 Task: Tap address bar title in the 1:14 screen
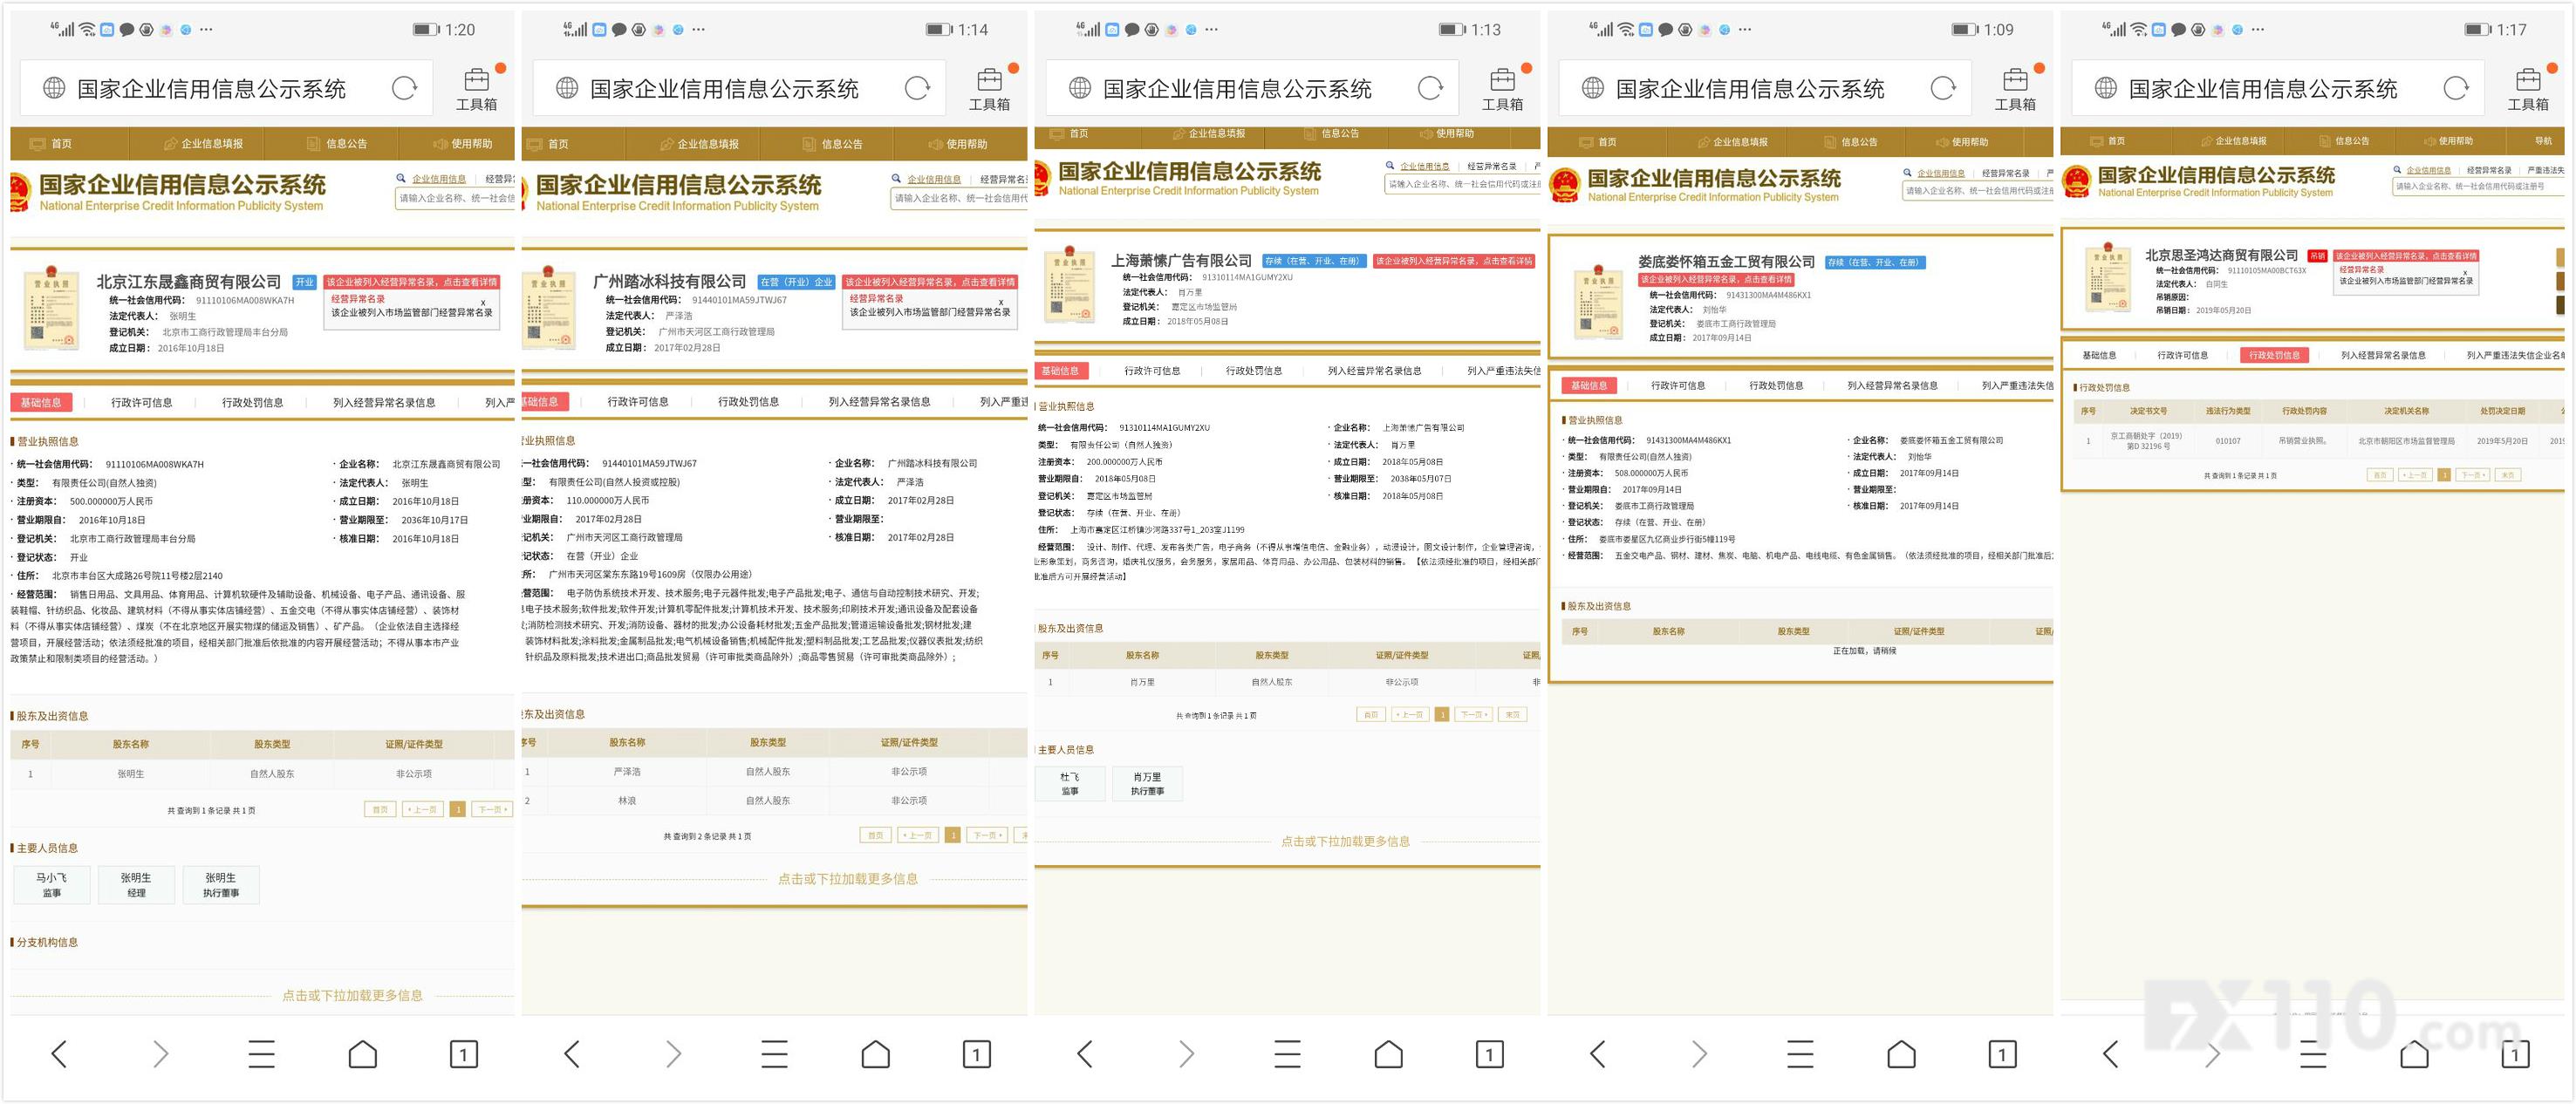[724, 89]
